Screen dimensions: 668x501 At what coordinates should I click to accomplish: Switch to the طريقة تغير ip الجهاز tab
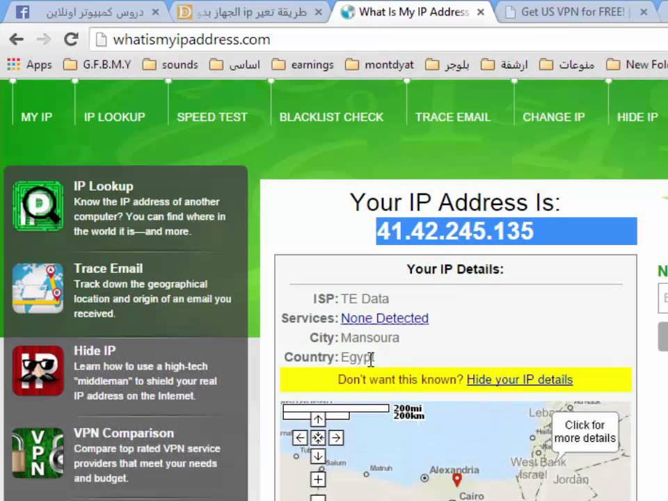(249, 12)
